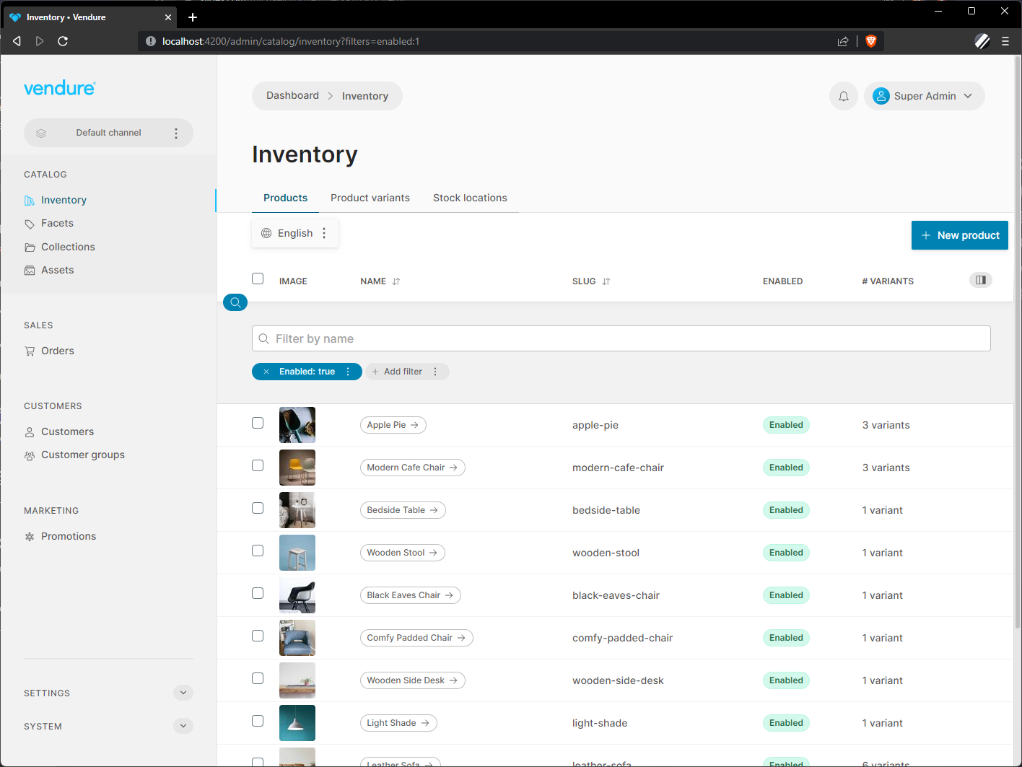Expand the Settings section

[x=183, y=693]
